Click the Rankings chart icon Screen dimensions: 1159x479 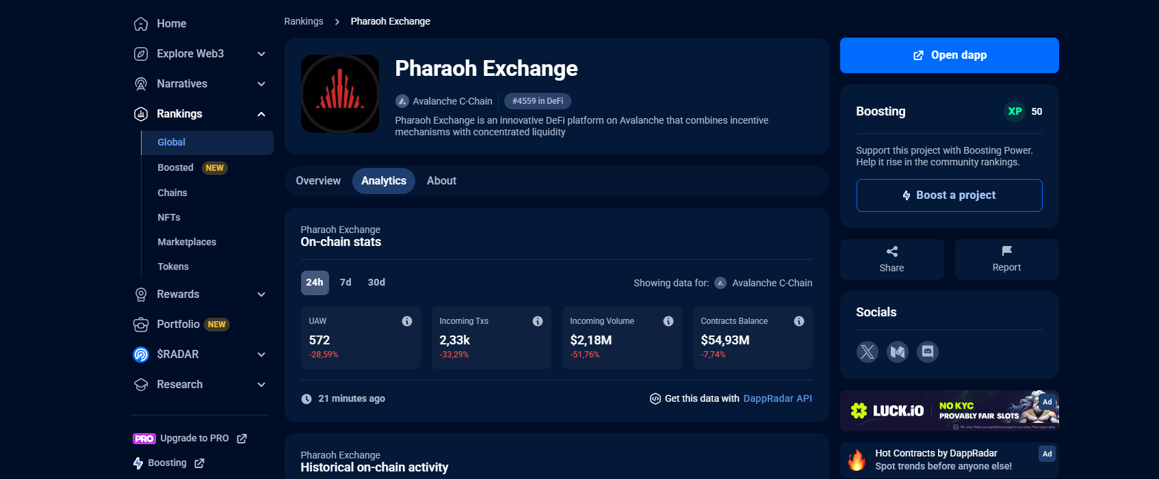point(141,114)
